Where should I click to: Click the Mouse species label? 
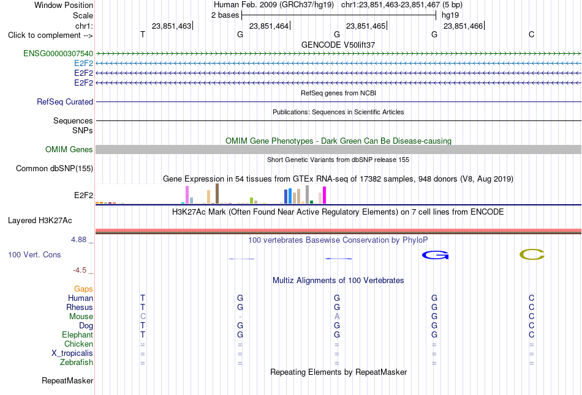[x=81, y=317]
